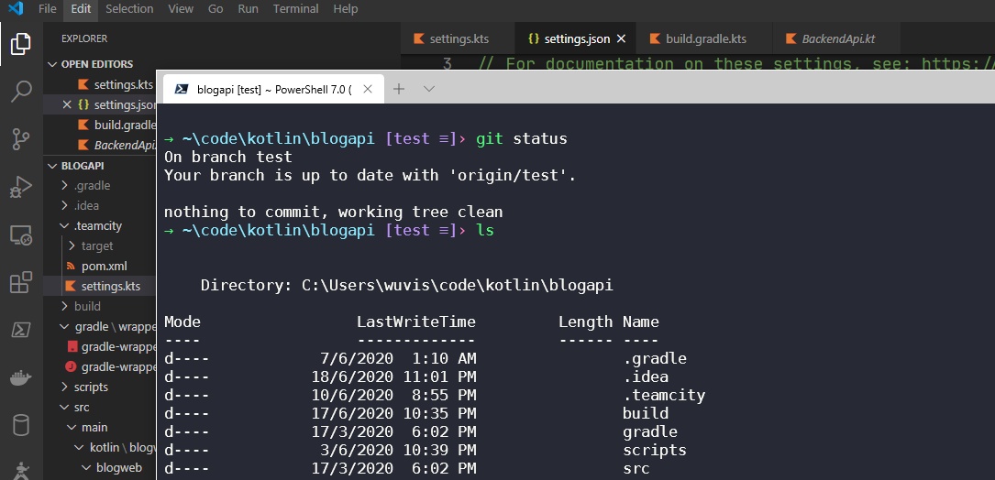Open the terminal tab dropdown arrow
995x480 pixels.
429,89
